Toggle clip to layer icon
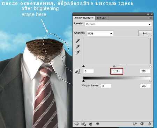 [x=91, y=124]
